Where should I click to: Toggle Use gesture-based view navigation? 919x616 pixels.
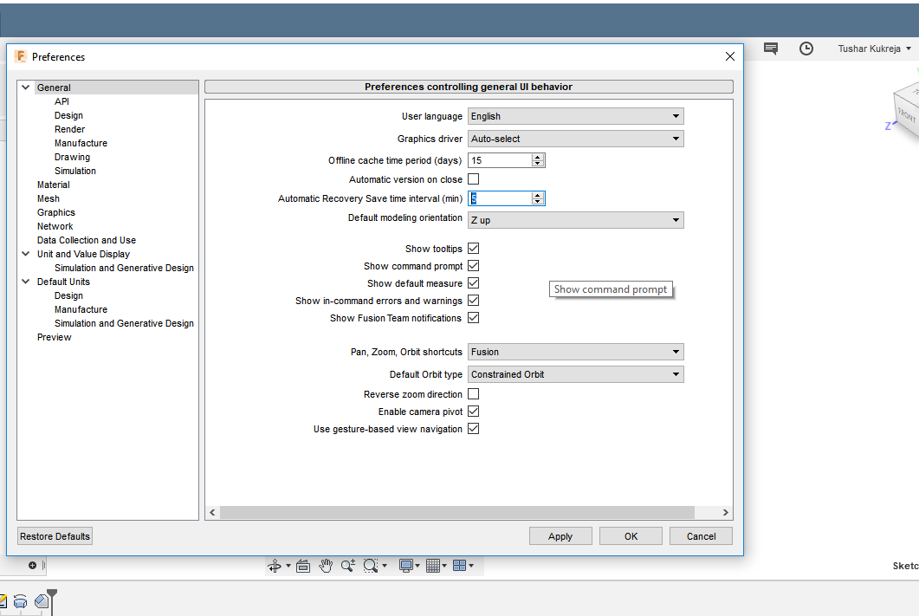coord(474,429)
